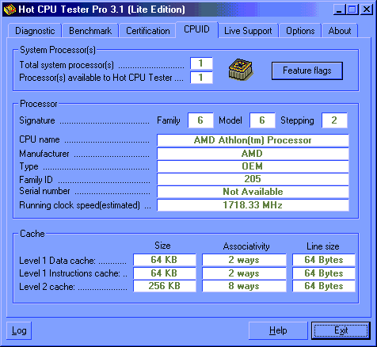Screen dimensions: 377x347
Task: Click the 'Signature' label
Action: 37,120
